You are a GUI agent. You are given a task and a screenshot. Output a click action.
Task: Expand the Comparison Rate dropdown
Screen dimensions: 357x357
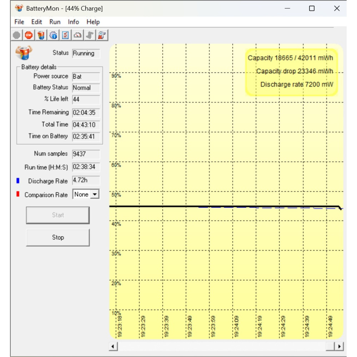[95, 195]
